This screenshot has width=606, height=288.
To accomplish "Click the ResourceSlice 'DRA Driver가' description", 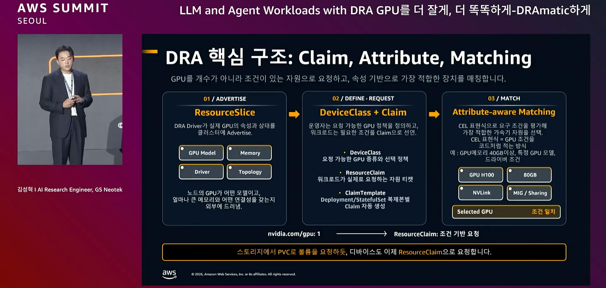I will pyautogui.click(x=225, y=129).
